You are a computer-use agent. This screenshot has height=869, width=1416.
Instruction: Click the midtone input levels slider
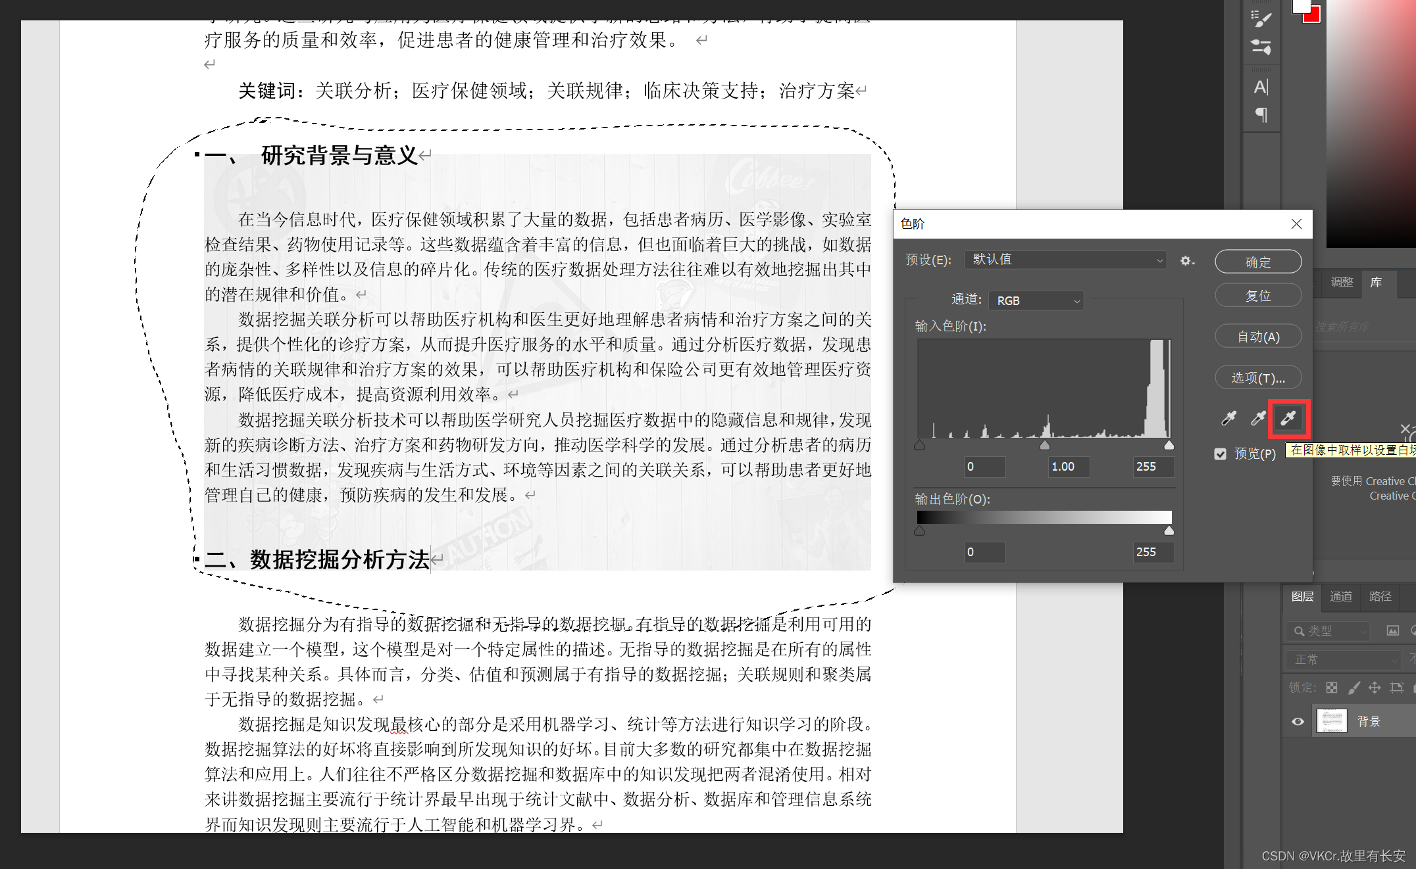[x=1044, y=446]
